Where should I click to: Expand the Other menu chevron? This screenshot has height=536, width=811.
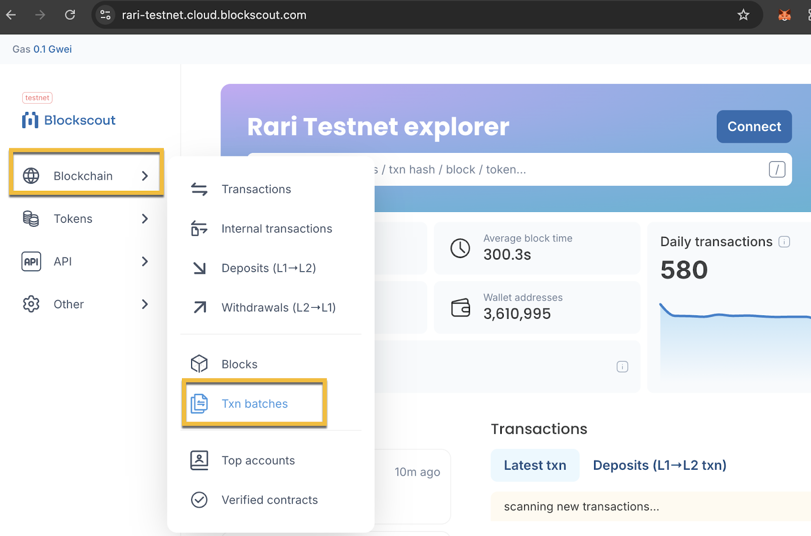(145, 304)
